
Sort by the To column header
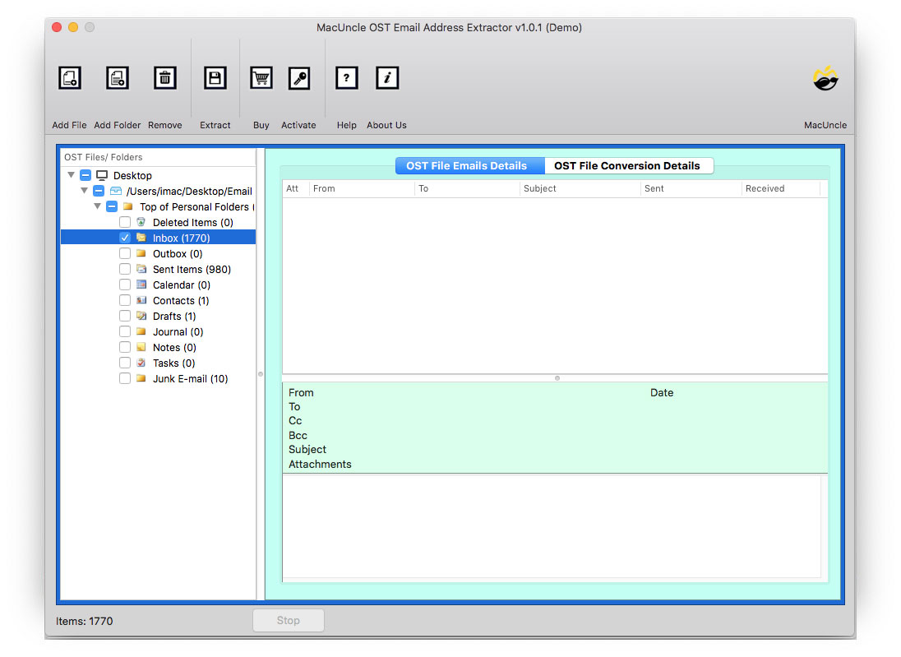[x=467, y=188]
